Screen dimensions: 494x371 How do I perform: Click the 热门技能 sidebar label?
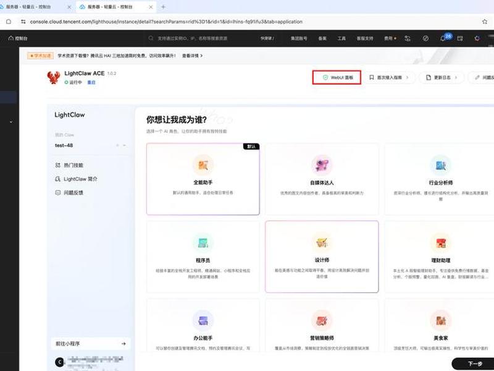[73, 165]
